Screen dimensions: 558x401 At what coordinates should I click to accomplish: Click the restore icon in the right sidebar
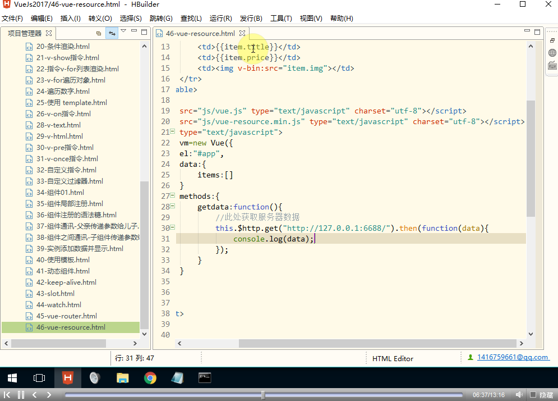[552, 40]
